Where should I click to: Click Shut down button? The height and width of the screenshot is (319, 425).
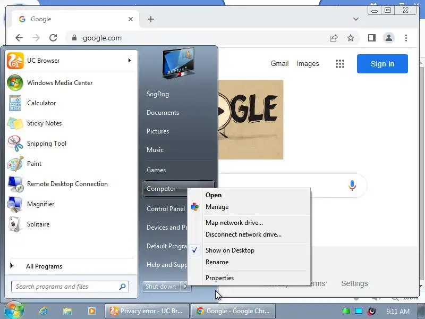(x=160, y=287)
